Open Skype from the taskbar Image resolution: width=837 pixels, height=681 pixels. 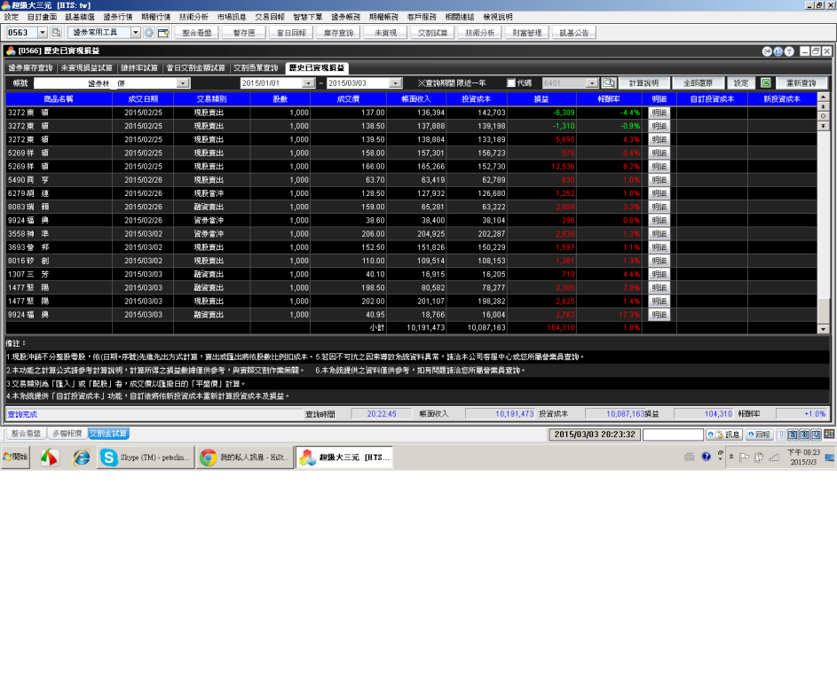(144, 458)
